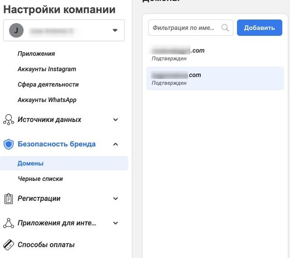Image resolution: width=290 pixels, height=258 pixels.
Task: Go to Аккаунты Instagram
Action: [x=47, y=69]
